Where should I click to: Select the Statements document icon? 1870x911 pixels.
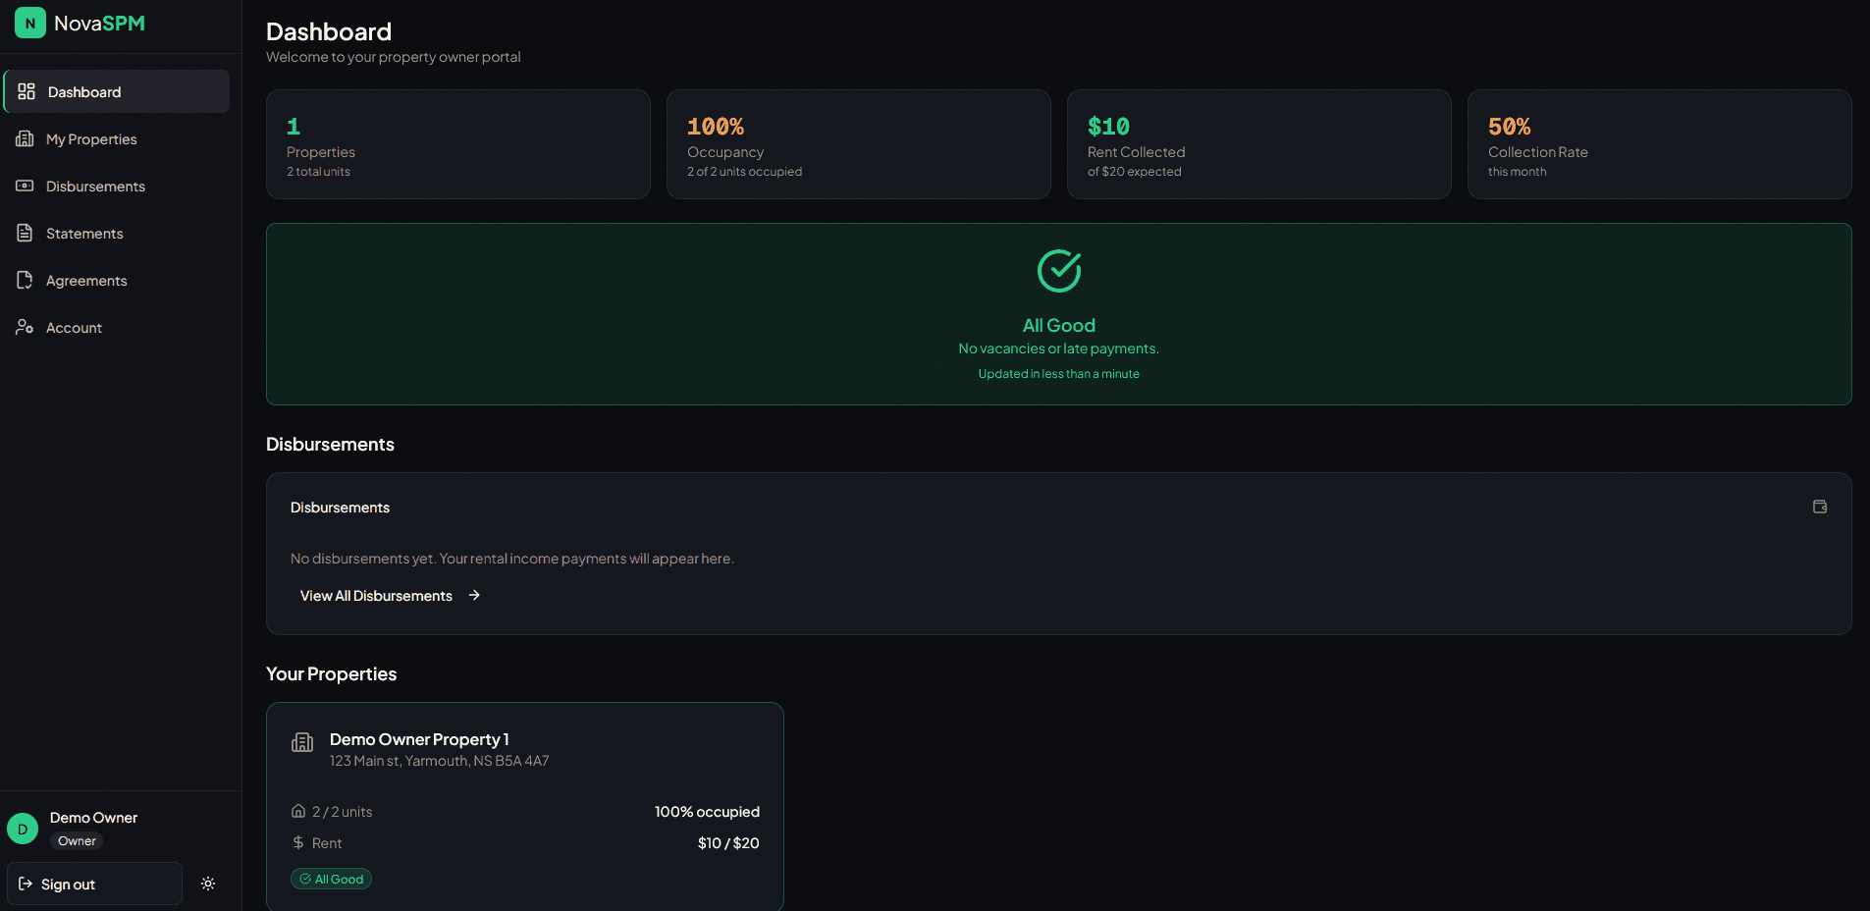tap(25, 233)
